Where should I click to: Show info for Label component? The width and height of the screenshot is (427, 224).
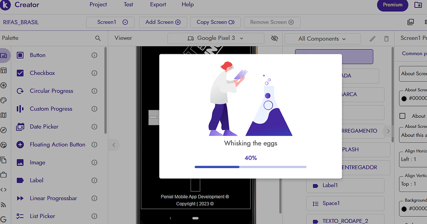pos(94,180)
